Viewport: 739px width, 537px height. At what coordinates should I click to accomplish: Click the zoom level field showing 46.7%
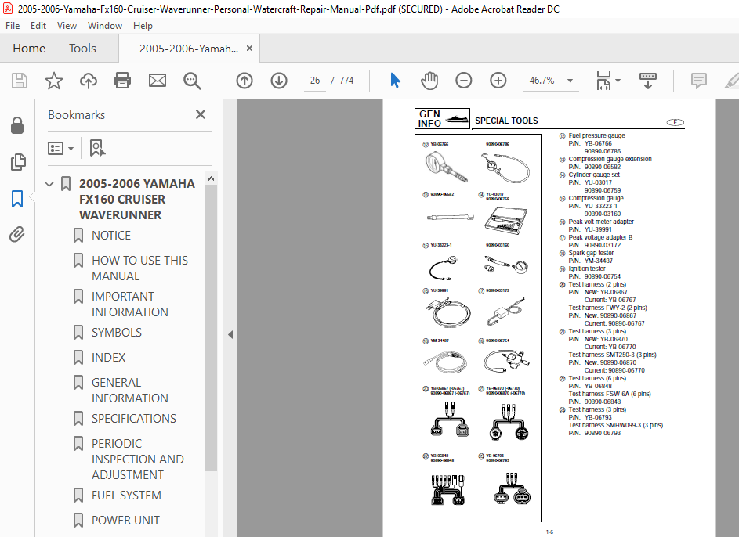coord(542,81)
